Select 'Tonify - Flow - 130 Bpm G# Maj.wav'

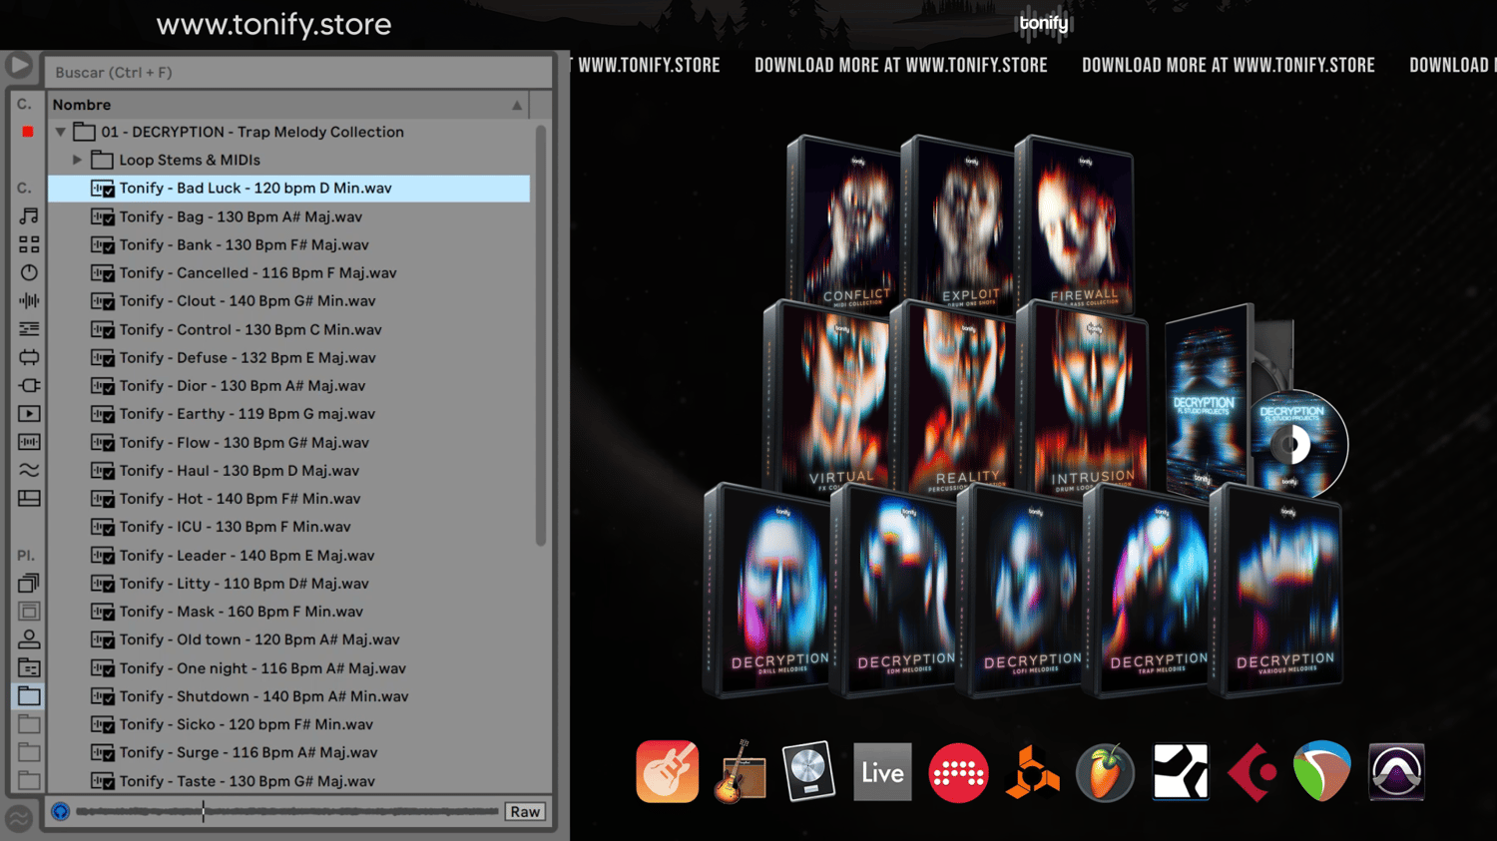click(x=288, y=442)
